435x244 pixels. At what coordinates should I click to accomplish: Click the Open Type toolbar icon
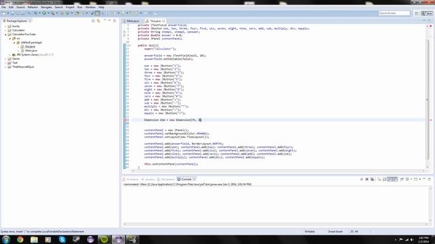pos(77,14)
